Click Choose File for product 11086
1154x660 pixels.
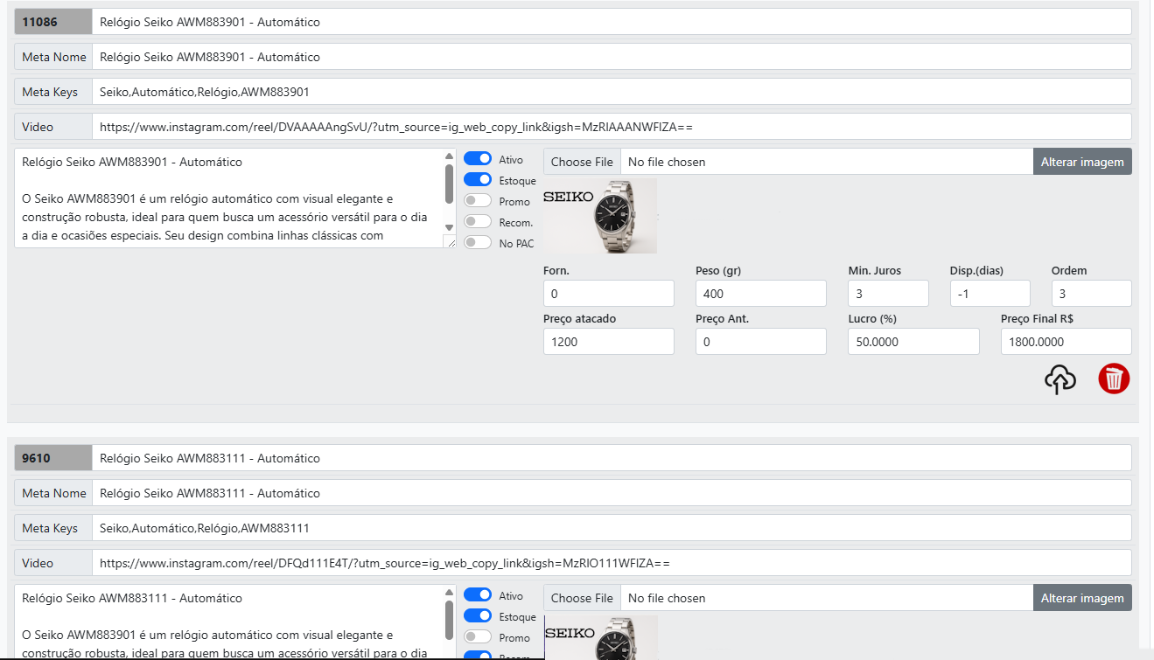582,162
